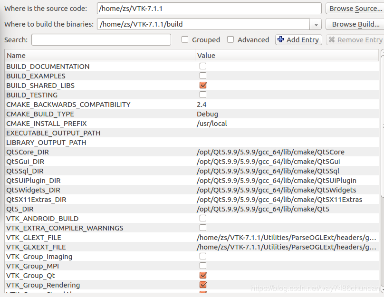Click the X icon on Remove Entry
Viewport: 384px width, 297px height.
point(332,39)
